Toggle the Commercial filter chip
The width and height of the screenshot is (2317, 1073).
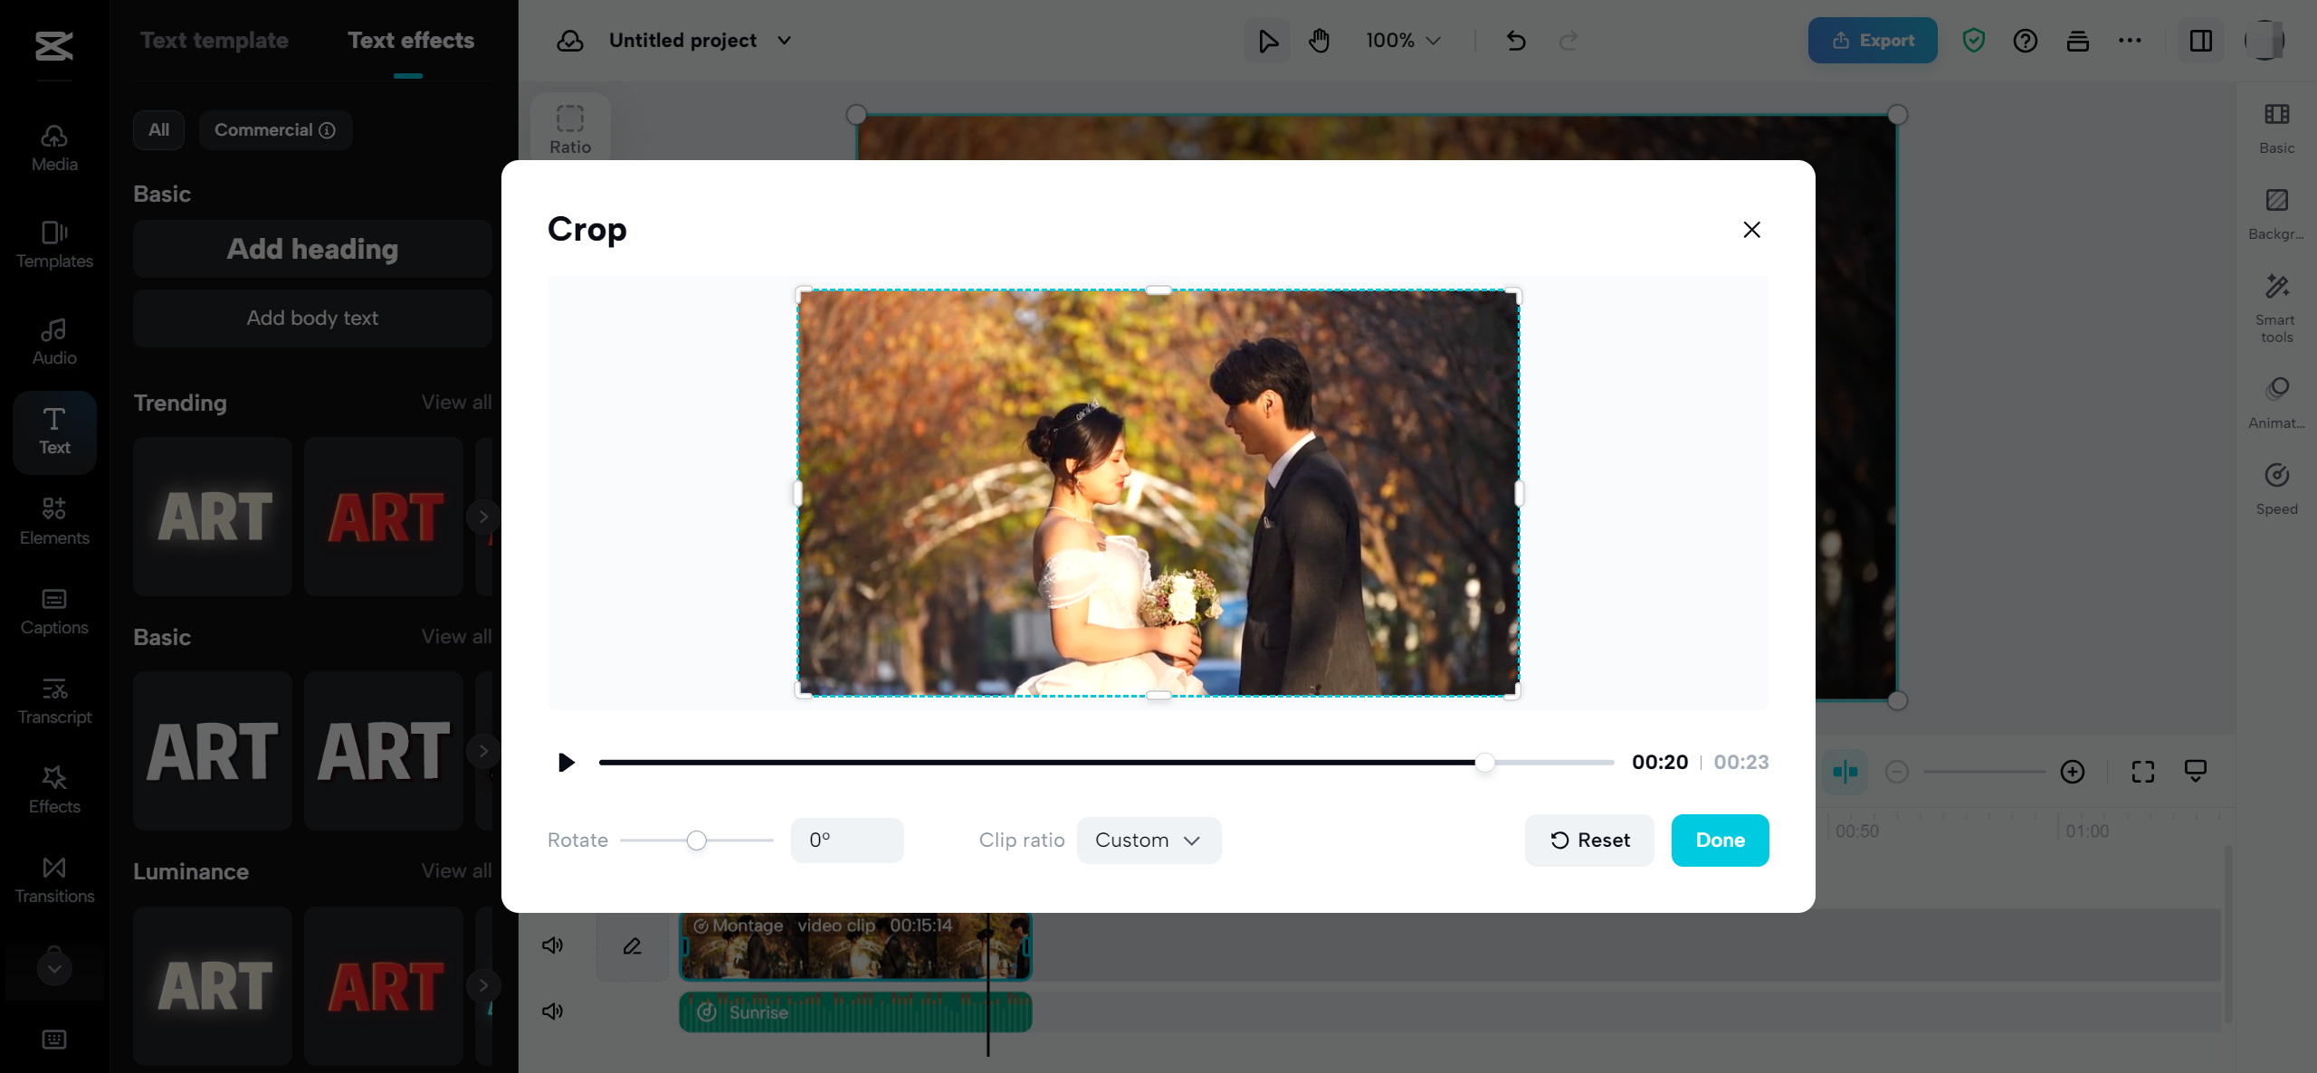(x=275, y=129)
